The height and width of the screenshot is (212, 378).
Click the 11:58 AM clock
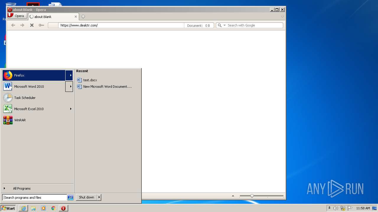click(363, 208)
